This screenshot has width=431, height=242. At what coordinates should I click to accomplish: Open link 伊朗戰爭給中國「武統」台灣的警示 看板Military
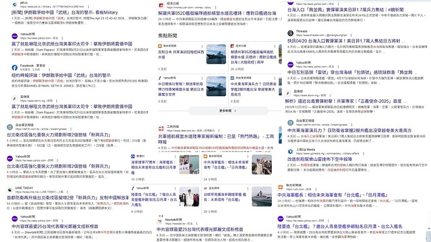click(64, 12)
